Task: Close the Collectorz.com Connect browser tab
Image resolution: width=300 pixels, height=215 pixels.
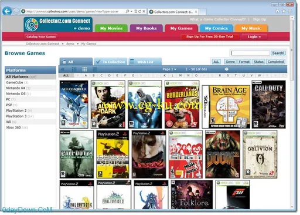Action: pos(196,12)
